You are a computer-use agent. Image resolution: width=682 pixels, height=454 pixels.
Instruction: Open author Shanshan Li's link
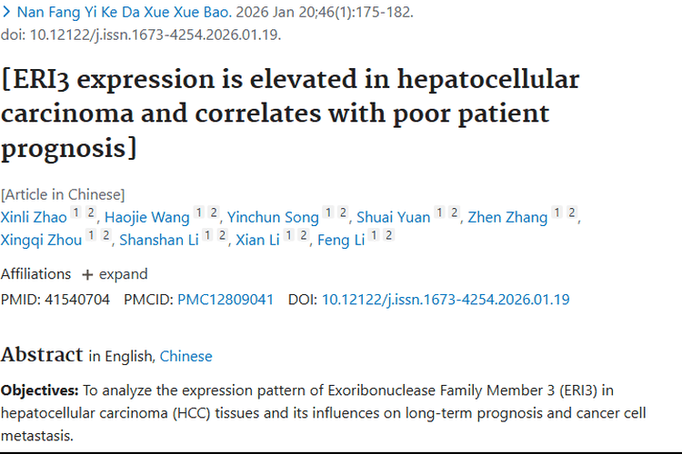pyautogui.click(x=159, y=240)
